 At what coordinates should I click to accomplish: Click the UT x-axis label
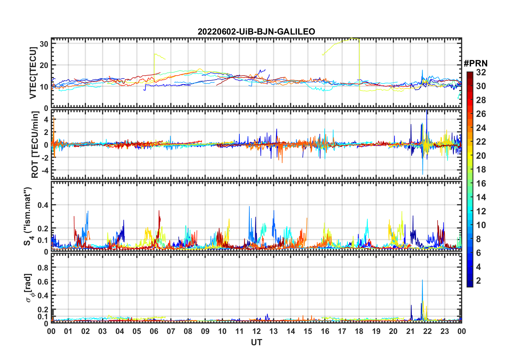(x=256, y=343)
